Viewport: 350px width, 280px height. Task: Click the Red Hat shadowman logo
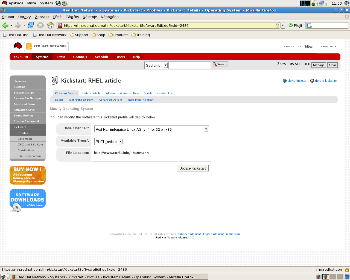(x=18, y=46)
